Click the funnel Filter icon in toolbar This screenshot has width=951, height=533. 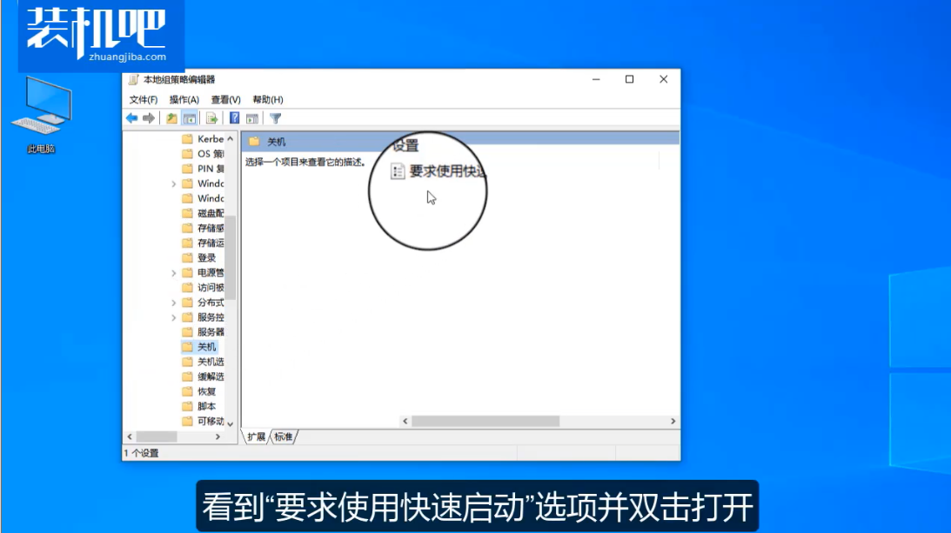[x=275, y=118]
